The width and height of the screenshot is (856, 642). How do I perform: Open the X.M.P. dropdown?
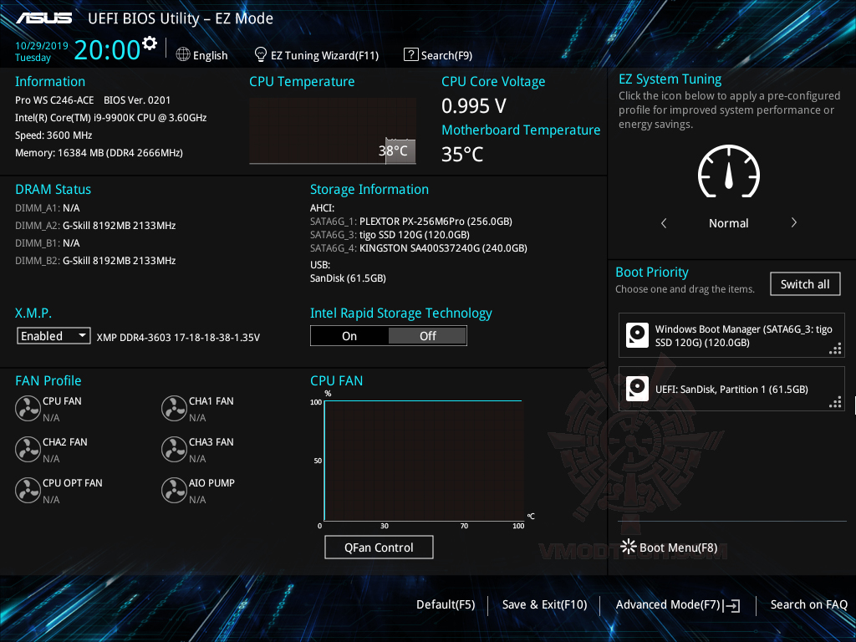pos(53,335)
